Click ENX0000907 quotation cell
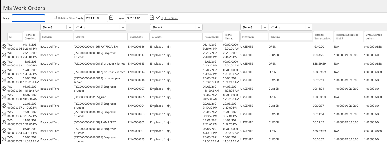The height and width of the screenshot is (144, 387). [136, 89]
